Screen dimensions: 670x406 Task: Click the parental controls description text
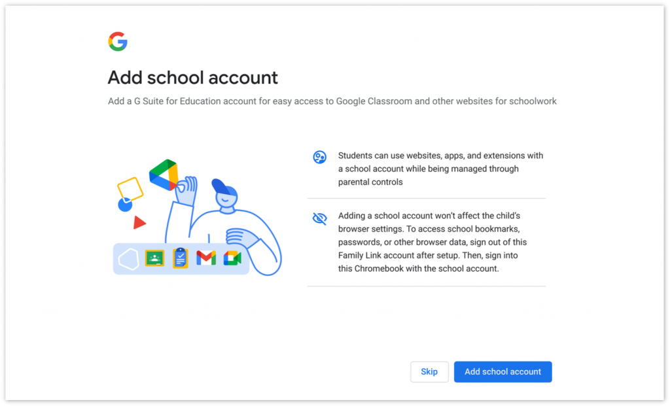[x=440, y=169]
